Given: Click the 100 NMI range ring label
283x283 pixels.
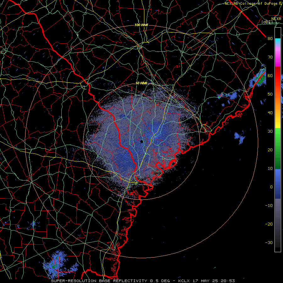Looking at the screenshot, I should tap(141, 25).
